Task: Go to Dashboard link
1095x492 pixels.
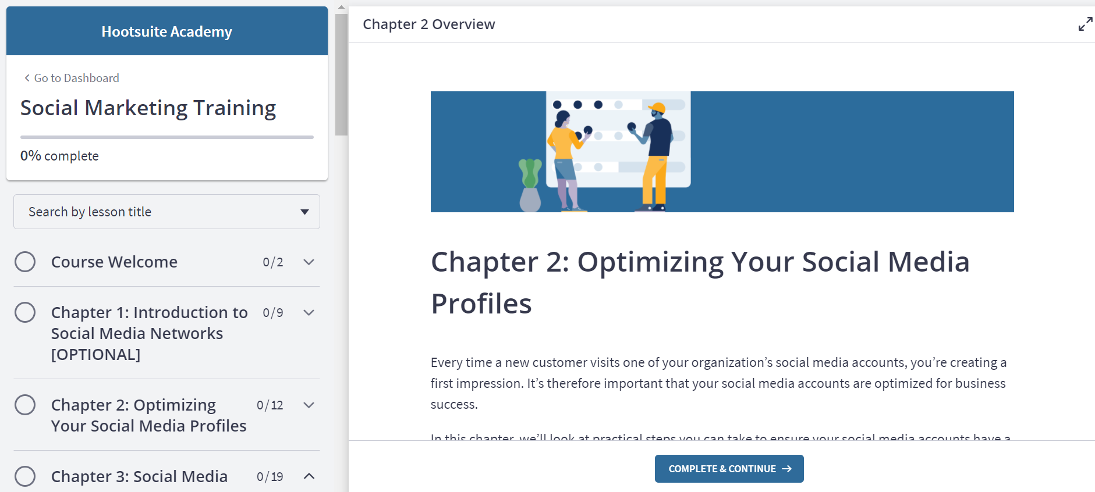Action: pos(76,78)
